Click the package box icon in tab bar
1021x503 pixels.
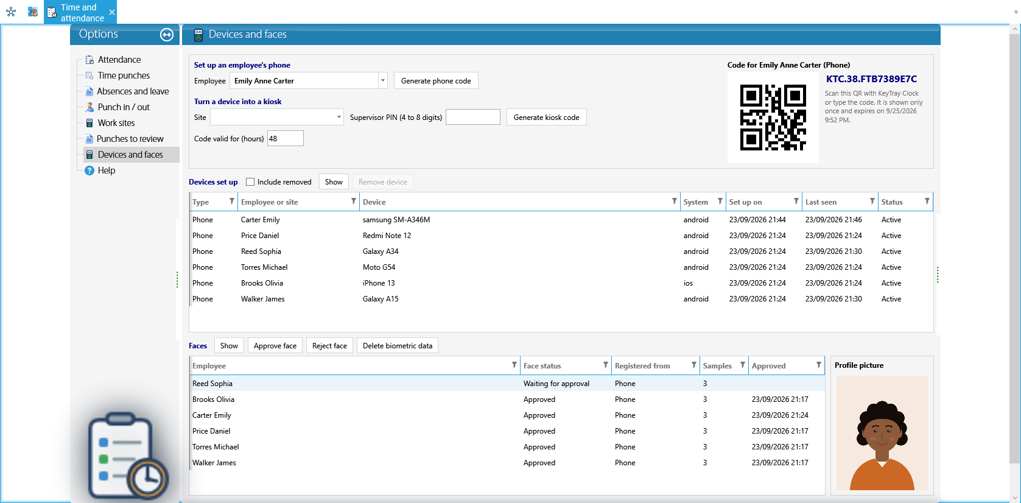[33, 12]
